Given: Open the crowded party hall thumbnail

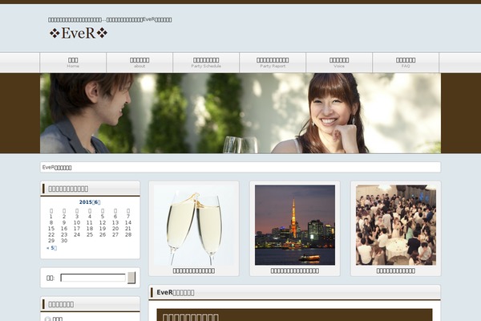Looking at the screenshot, I should point(396,225).
